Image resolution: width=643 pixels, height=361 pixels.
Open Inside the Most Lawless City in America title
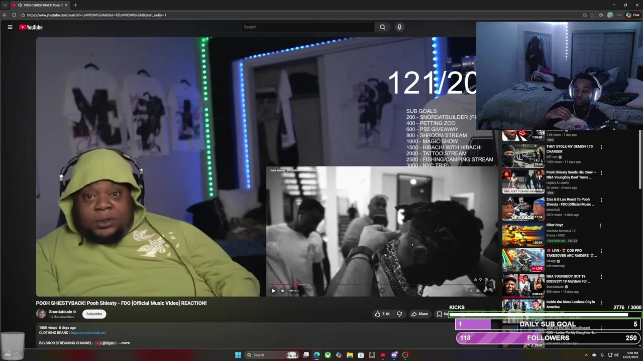(571, 304)
